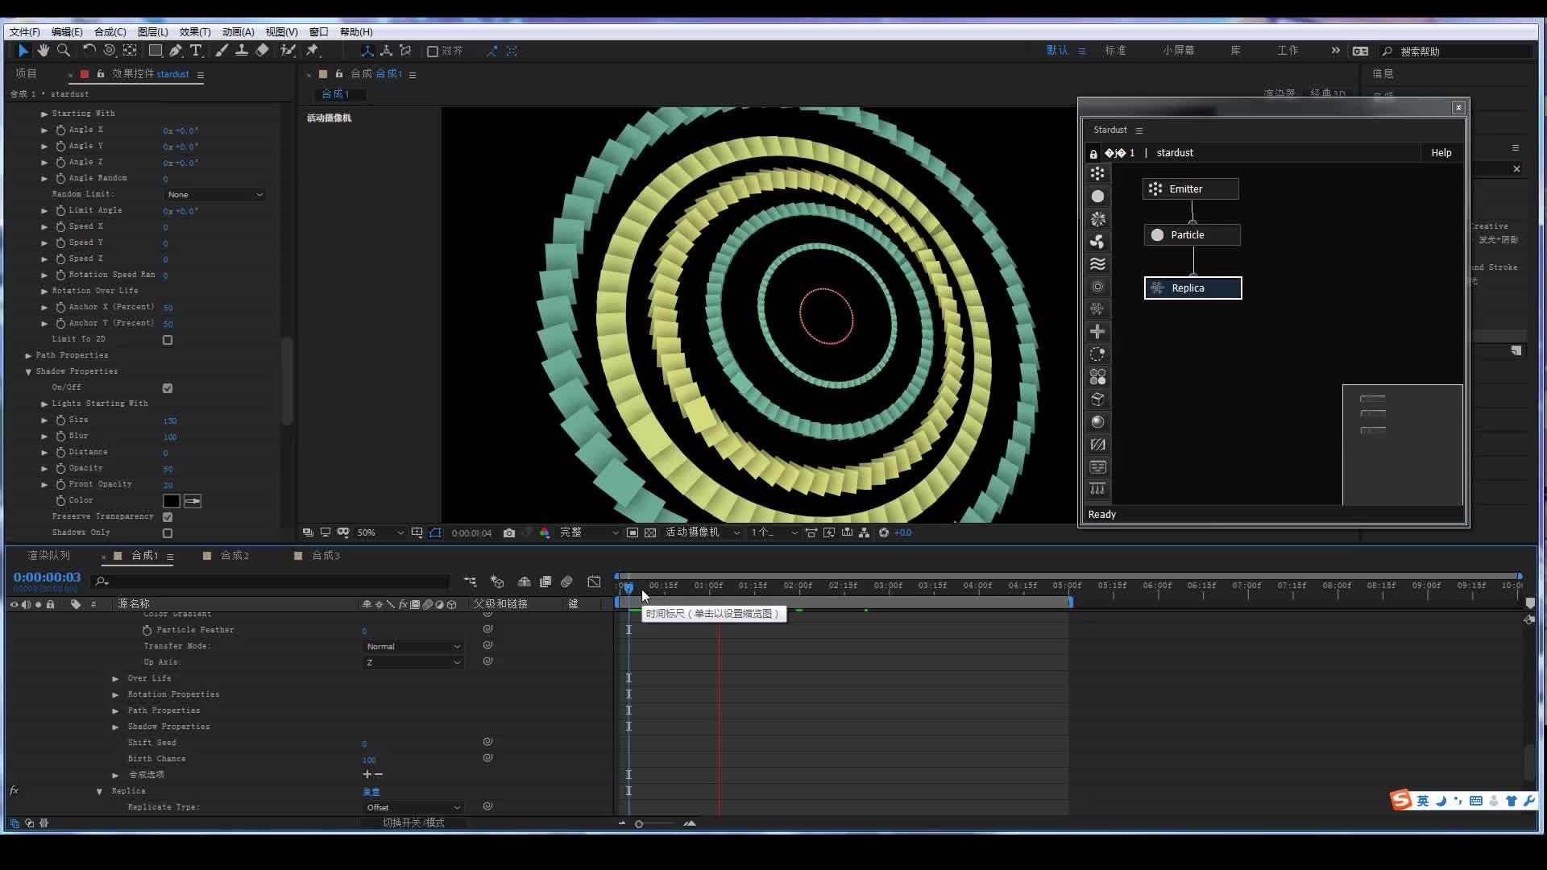Toggle Shadow Properties On/Off checkbox

tap(168, 388)
